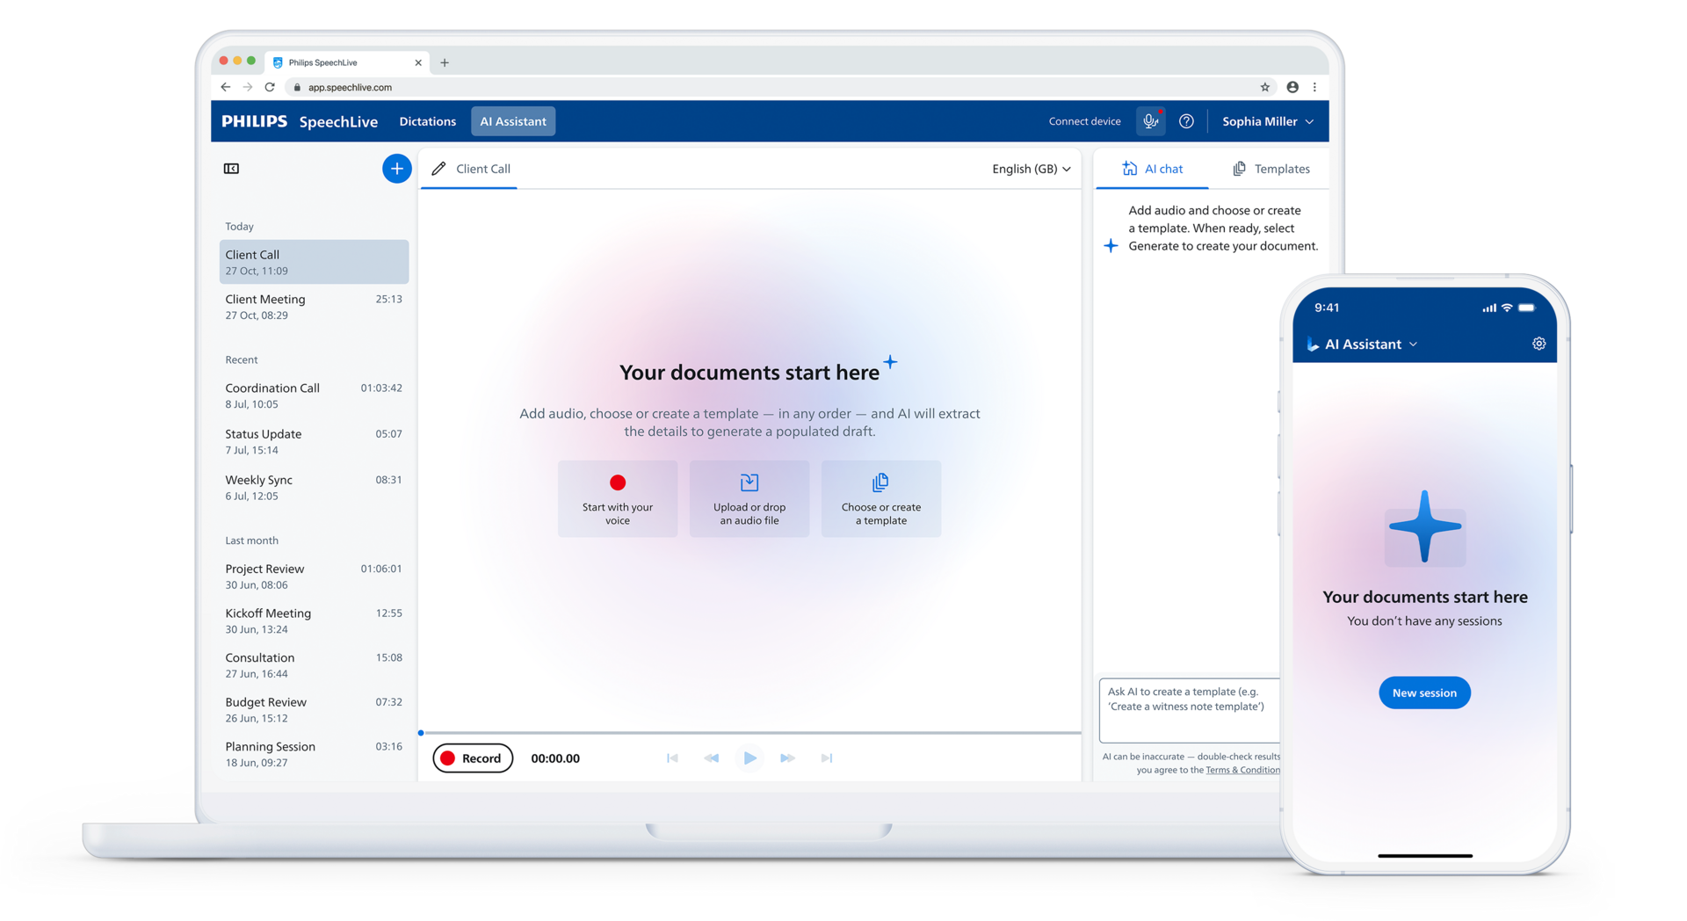Screen dimensions: 1687x921
Task: Open the Dictations menu item
Action: 428,121
